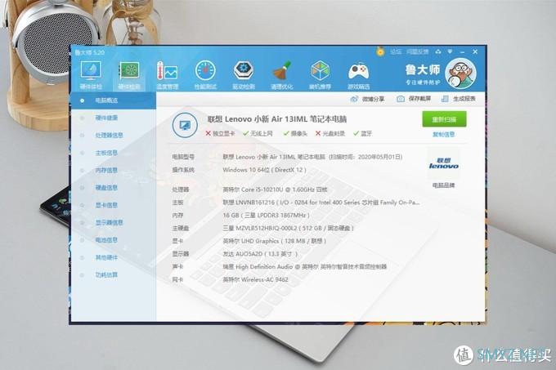Click the 16 GB LPDDR3 memory value

click(x=266, y=216)
